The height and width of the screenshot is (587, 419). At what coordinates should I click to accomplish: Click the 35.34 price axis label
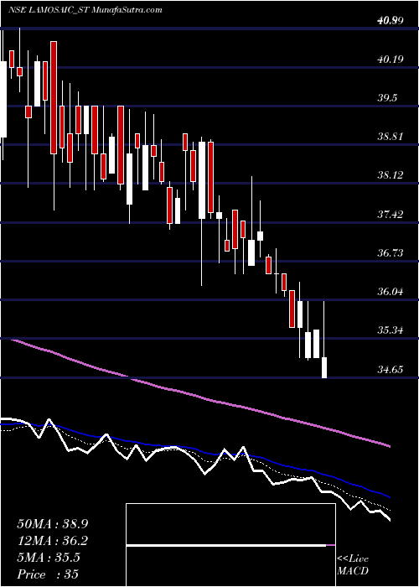tap(391, 330)
